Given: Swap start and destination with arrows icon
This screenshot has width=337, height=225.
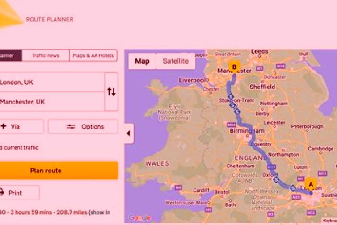Looking at the screenshot, I should pyautogui.click(x=111, y=91).
